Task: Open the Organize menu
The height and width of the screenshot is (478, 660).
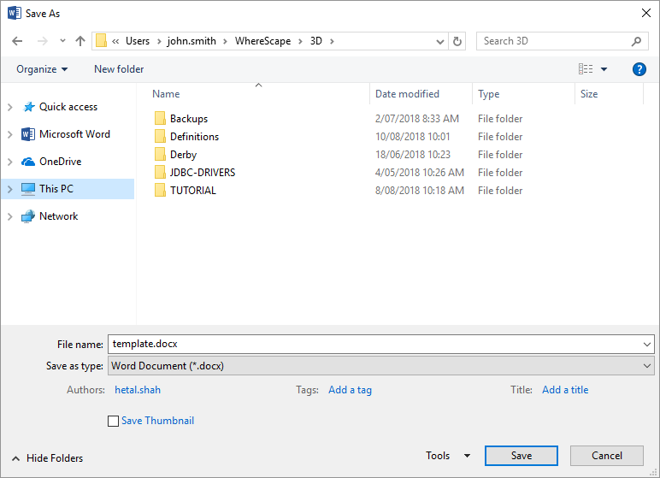Action: tap(42, 69)
